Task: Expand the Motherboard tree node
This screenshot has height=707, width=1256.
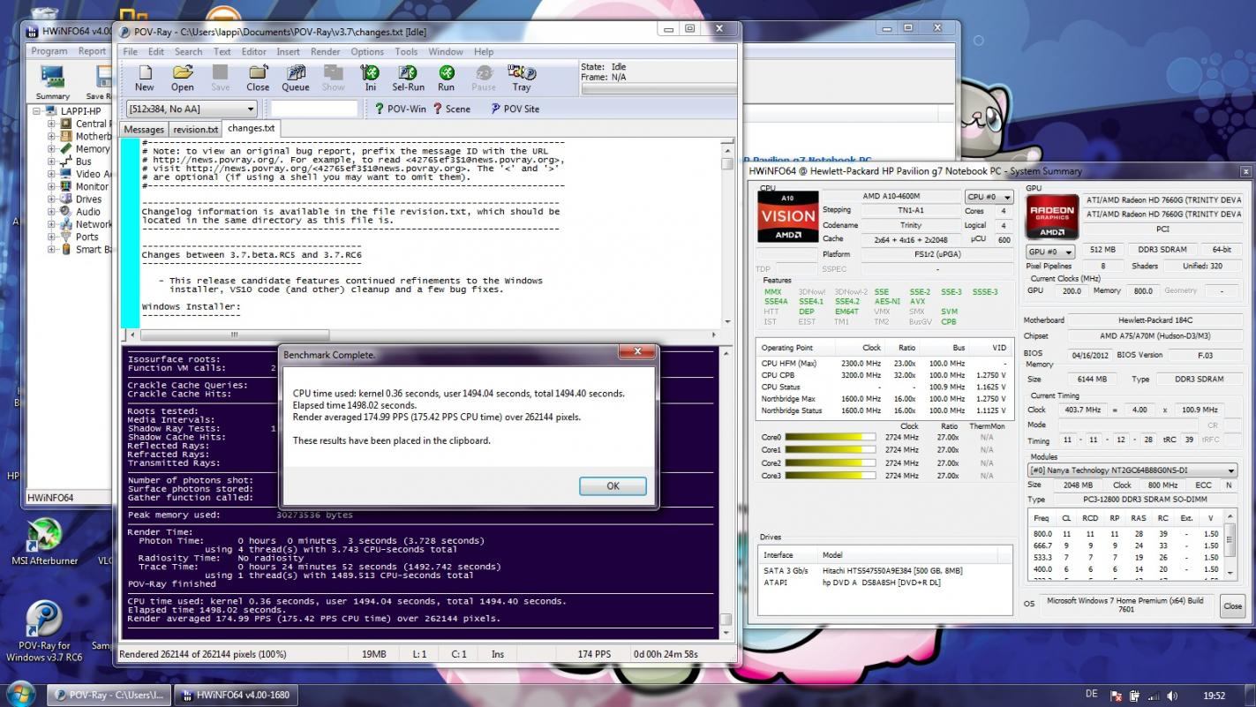Action: 52,136
